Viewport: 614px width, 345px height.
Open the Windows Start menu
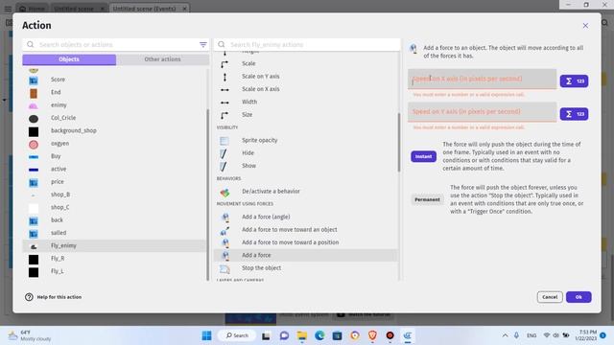(x=206, y=335)
